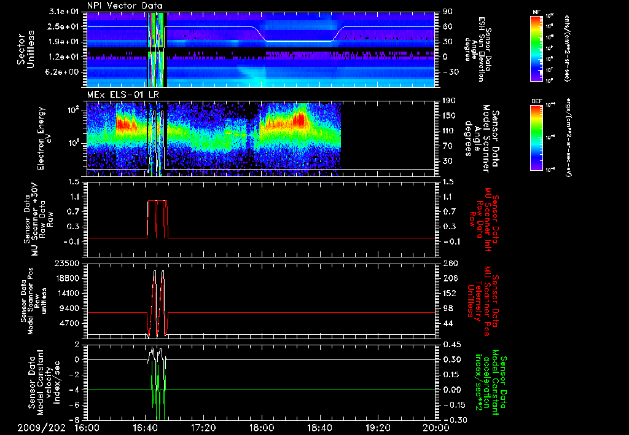Click the ESH Sun Elevation Angle label
Viewport: 629px width, 435px height.
(x=477, y=49)
